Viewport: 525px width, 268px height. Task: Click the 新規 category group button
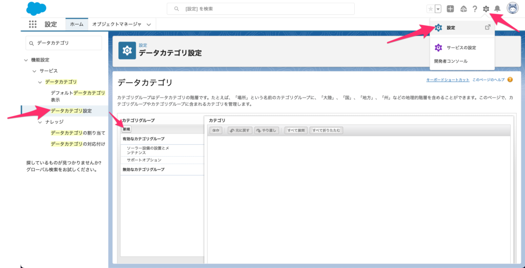click(127, 129)
